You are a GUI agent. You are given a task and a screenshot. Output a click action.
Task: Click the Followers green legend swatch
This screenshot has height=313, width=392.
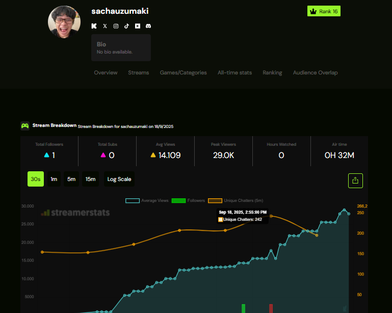[x=178, y=200]
